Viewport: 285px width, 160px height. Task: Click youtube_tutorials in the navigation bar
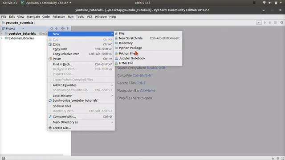[19, 23]
